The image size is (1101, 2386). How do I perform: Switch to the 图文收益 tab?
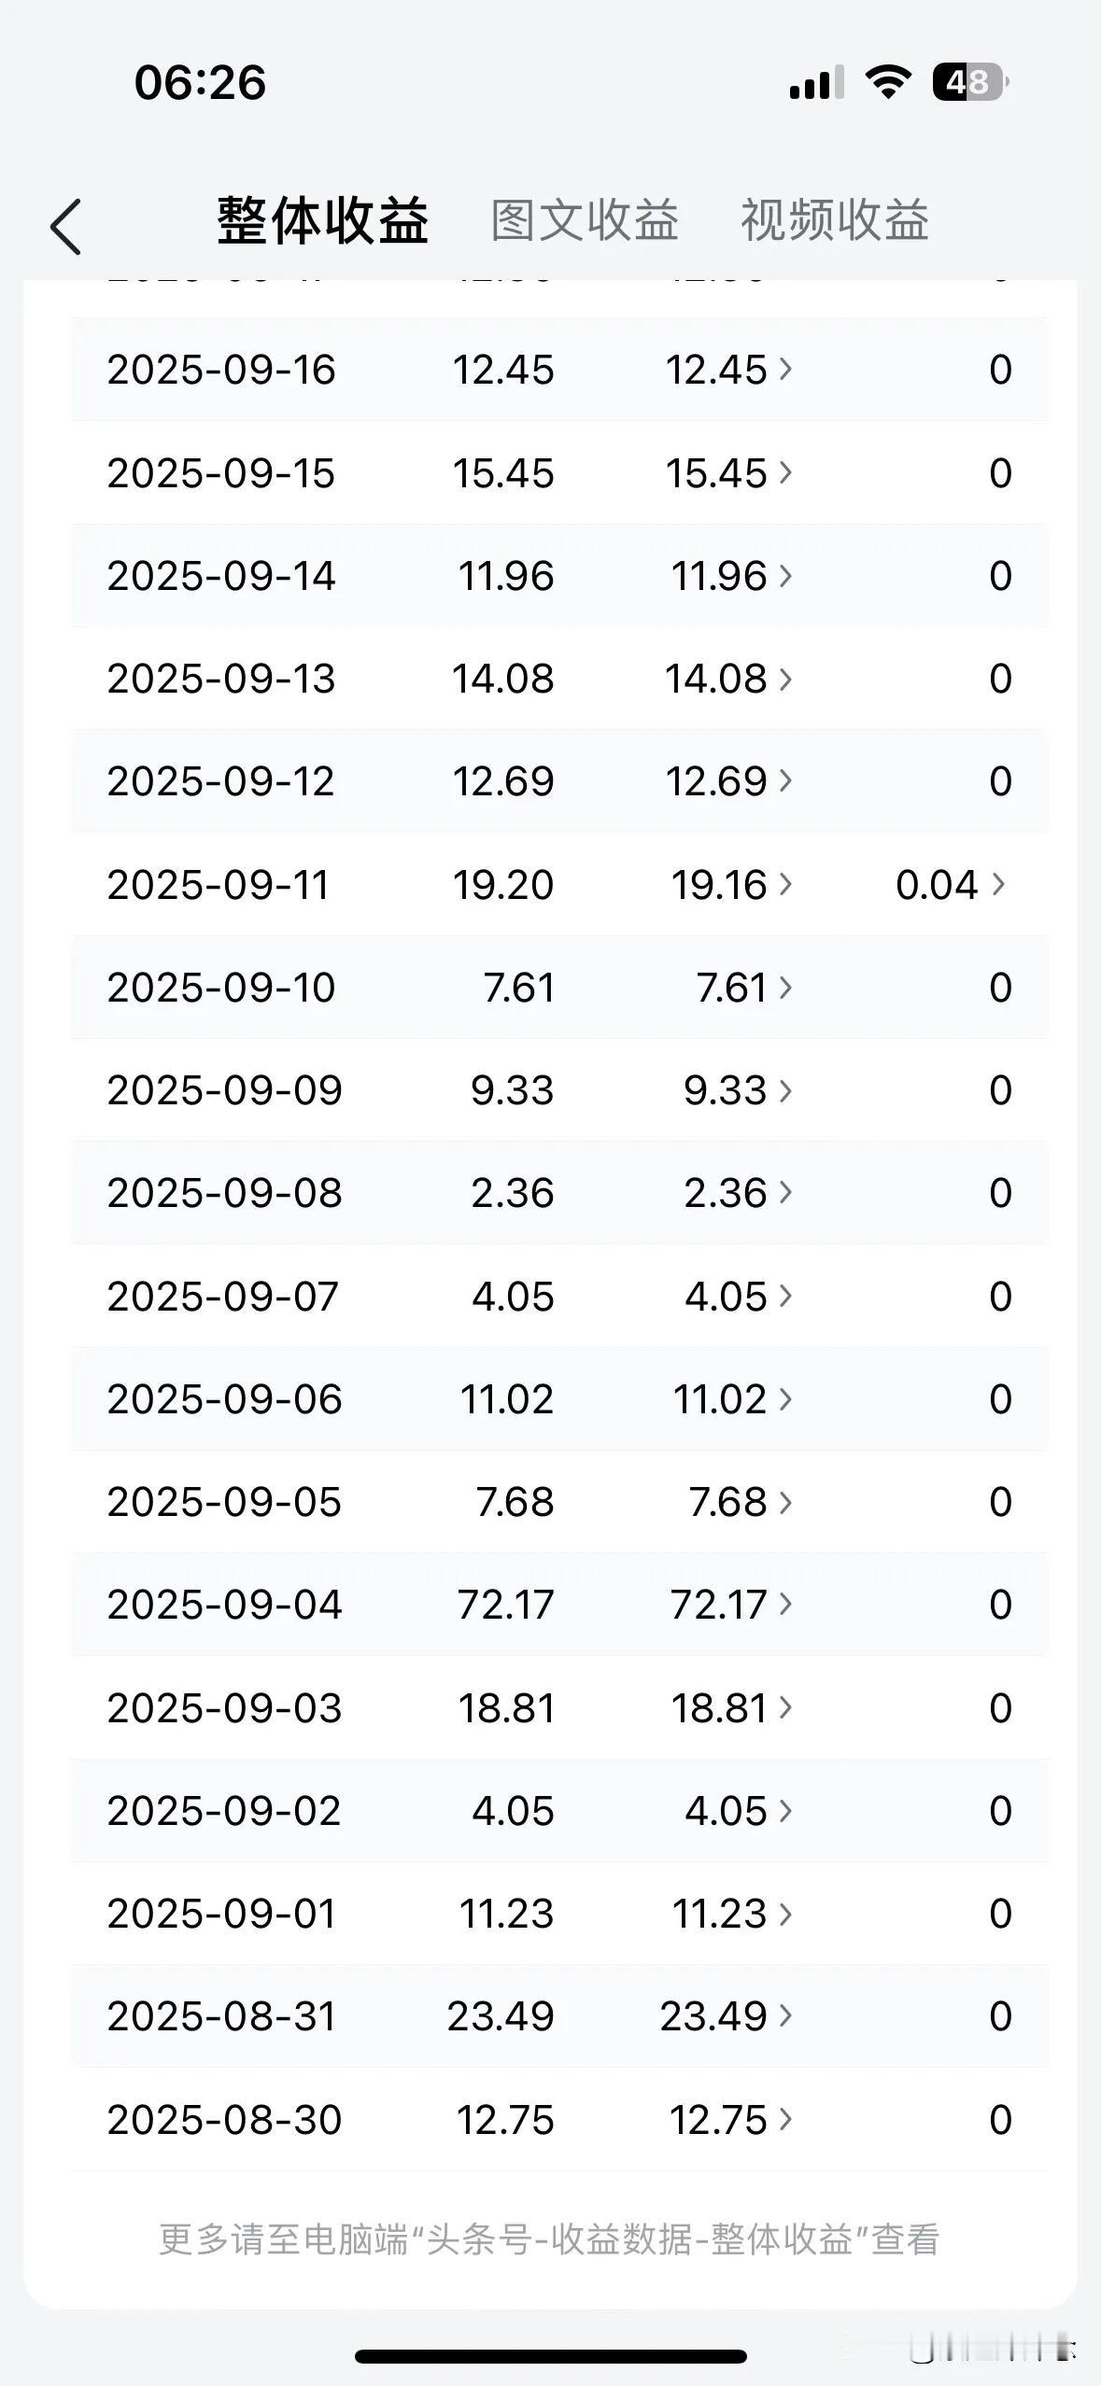585,221
